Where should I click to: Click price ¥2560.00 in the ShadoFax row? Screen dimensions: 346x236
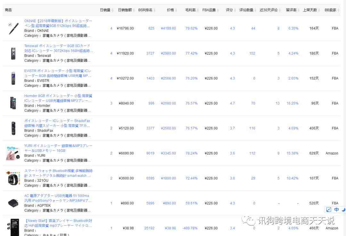tap(169, 128)
